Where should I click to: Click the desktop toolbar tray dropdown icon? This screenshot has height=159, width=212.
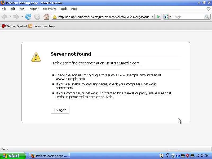tap(167, 156)
